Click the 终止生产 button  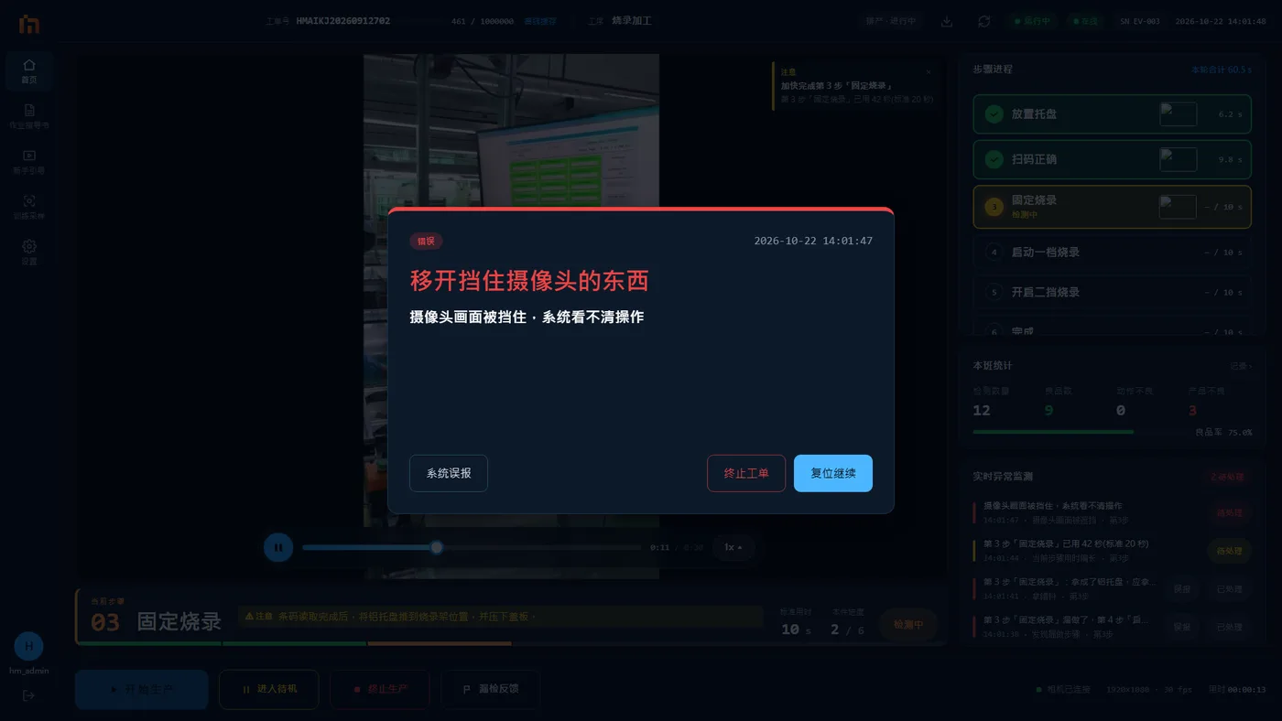(x=380, y=689)
